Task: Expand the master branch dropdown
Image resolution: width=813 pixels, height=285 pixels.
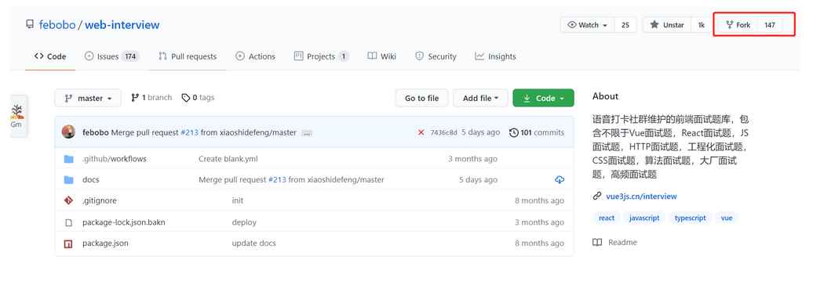Action: [88, 98]
